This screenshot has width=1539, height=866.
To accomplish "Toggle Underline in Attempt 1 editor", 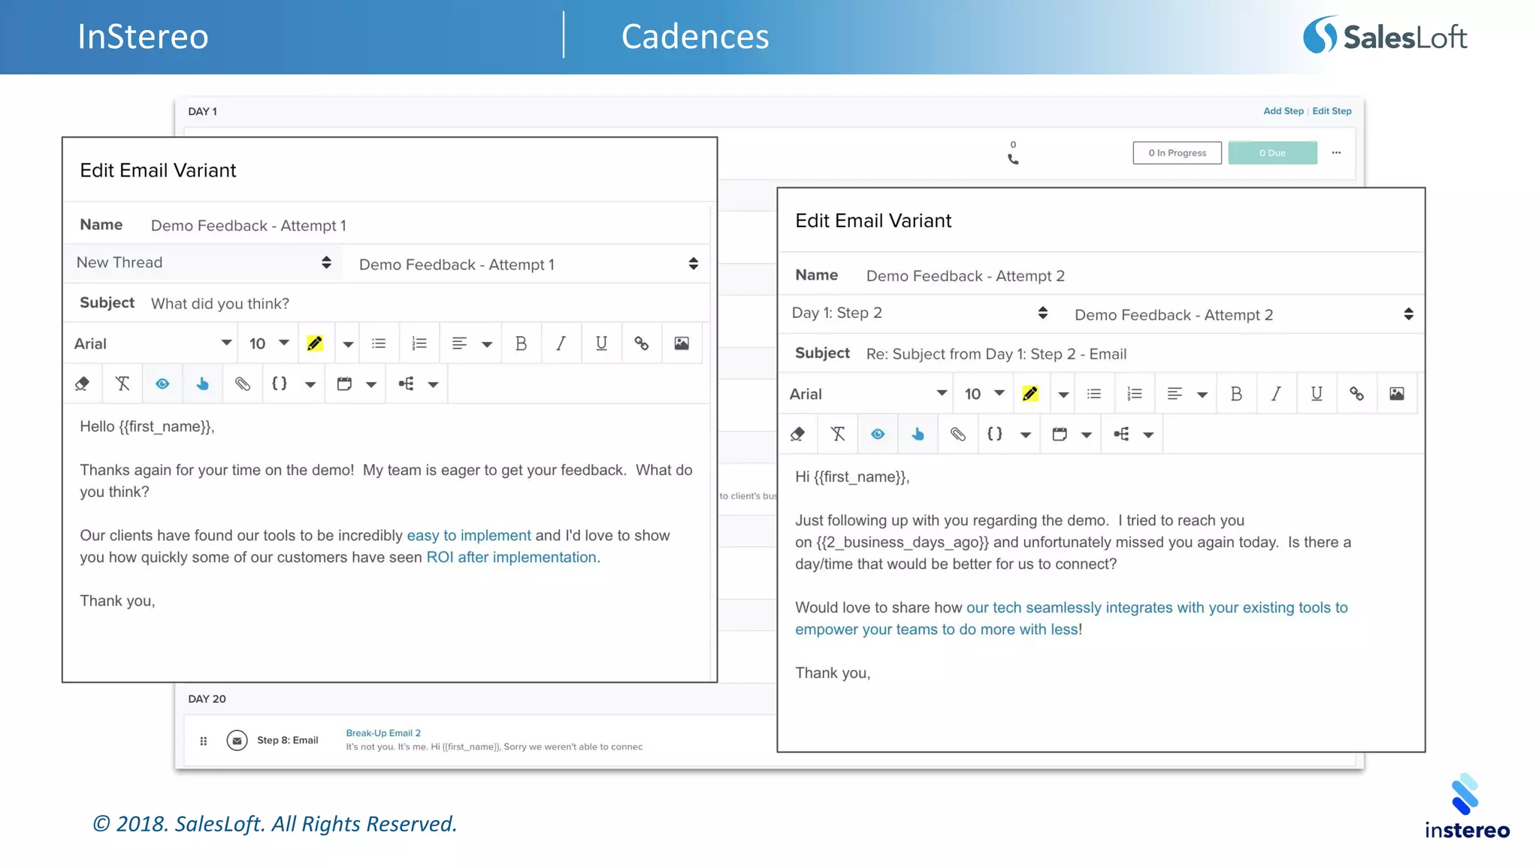I will click(x=601, y=344).
